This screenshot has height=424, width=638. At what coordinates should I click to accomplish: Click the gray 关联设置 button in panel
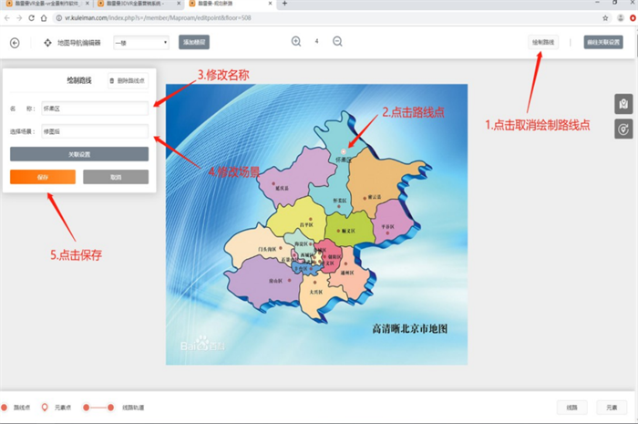click(79, 154)
